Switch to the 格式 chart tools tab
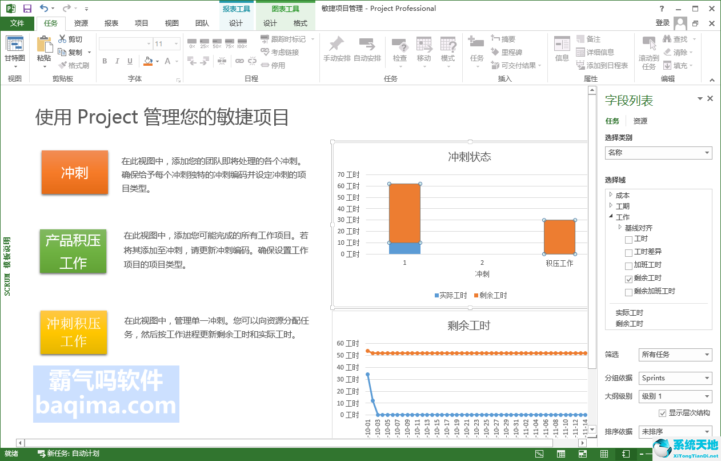 (x=301, y=23)
